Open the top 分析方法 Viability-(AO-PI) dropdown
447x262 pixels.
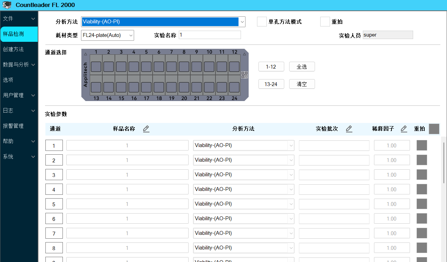point(163,22)
